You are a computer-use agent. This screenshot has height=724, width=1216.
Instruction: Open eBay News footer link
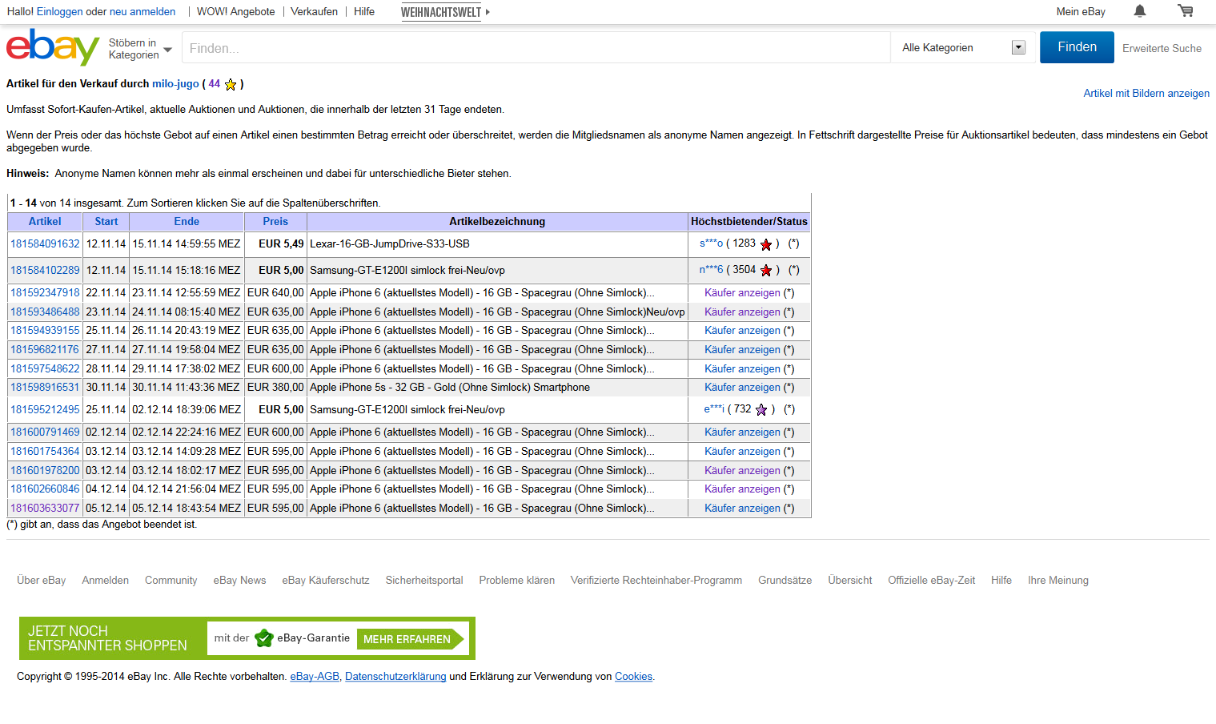coord(239,580)
